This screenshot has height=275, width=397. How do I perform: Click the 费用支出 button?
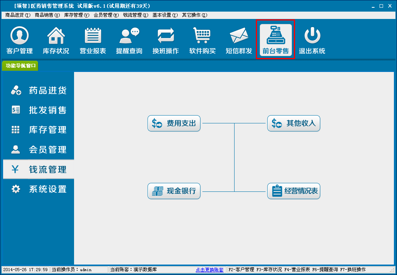pos(174,123)
